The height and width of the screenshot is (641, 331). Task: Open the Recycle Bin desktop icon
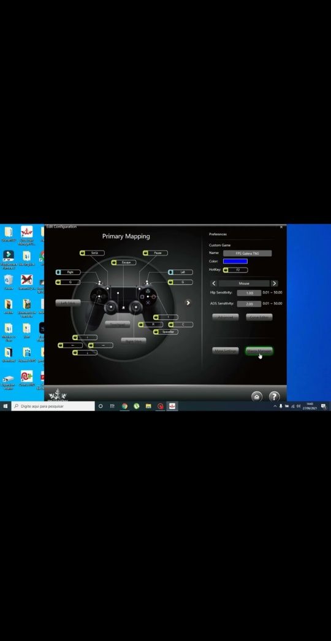tap(9, 281)
